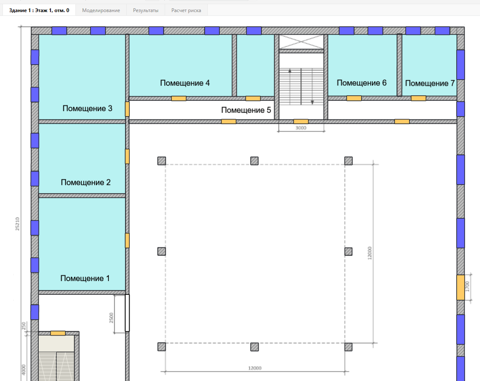Select the yellow door of Помещение 6
This screenshot has width=480, height=381.
pyautogui.click(x=354, y=98)
